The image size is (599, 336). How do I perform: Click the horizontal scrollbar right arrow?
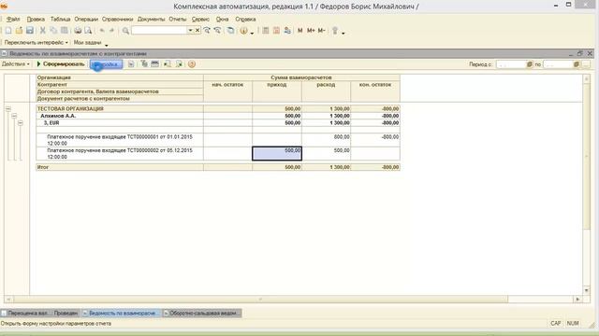pyautogui.click(x=577, y=300)
